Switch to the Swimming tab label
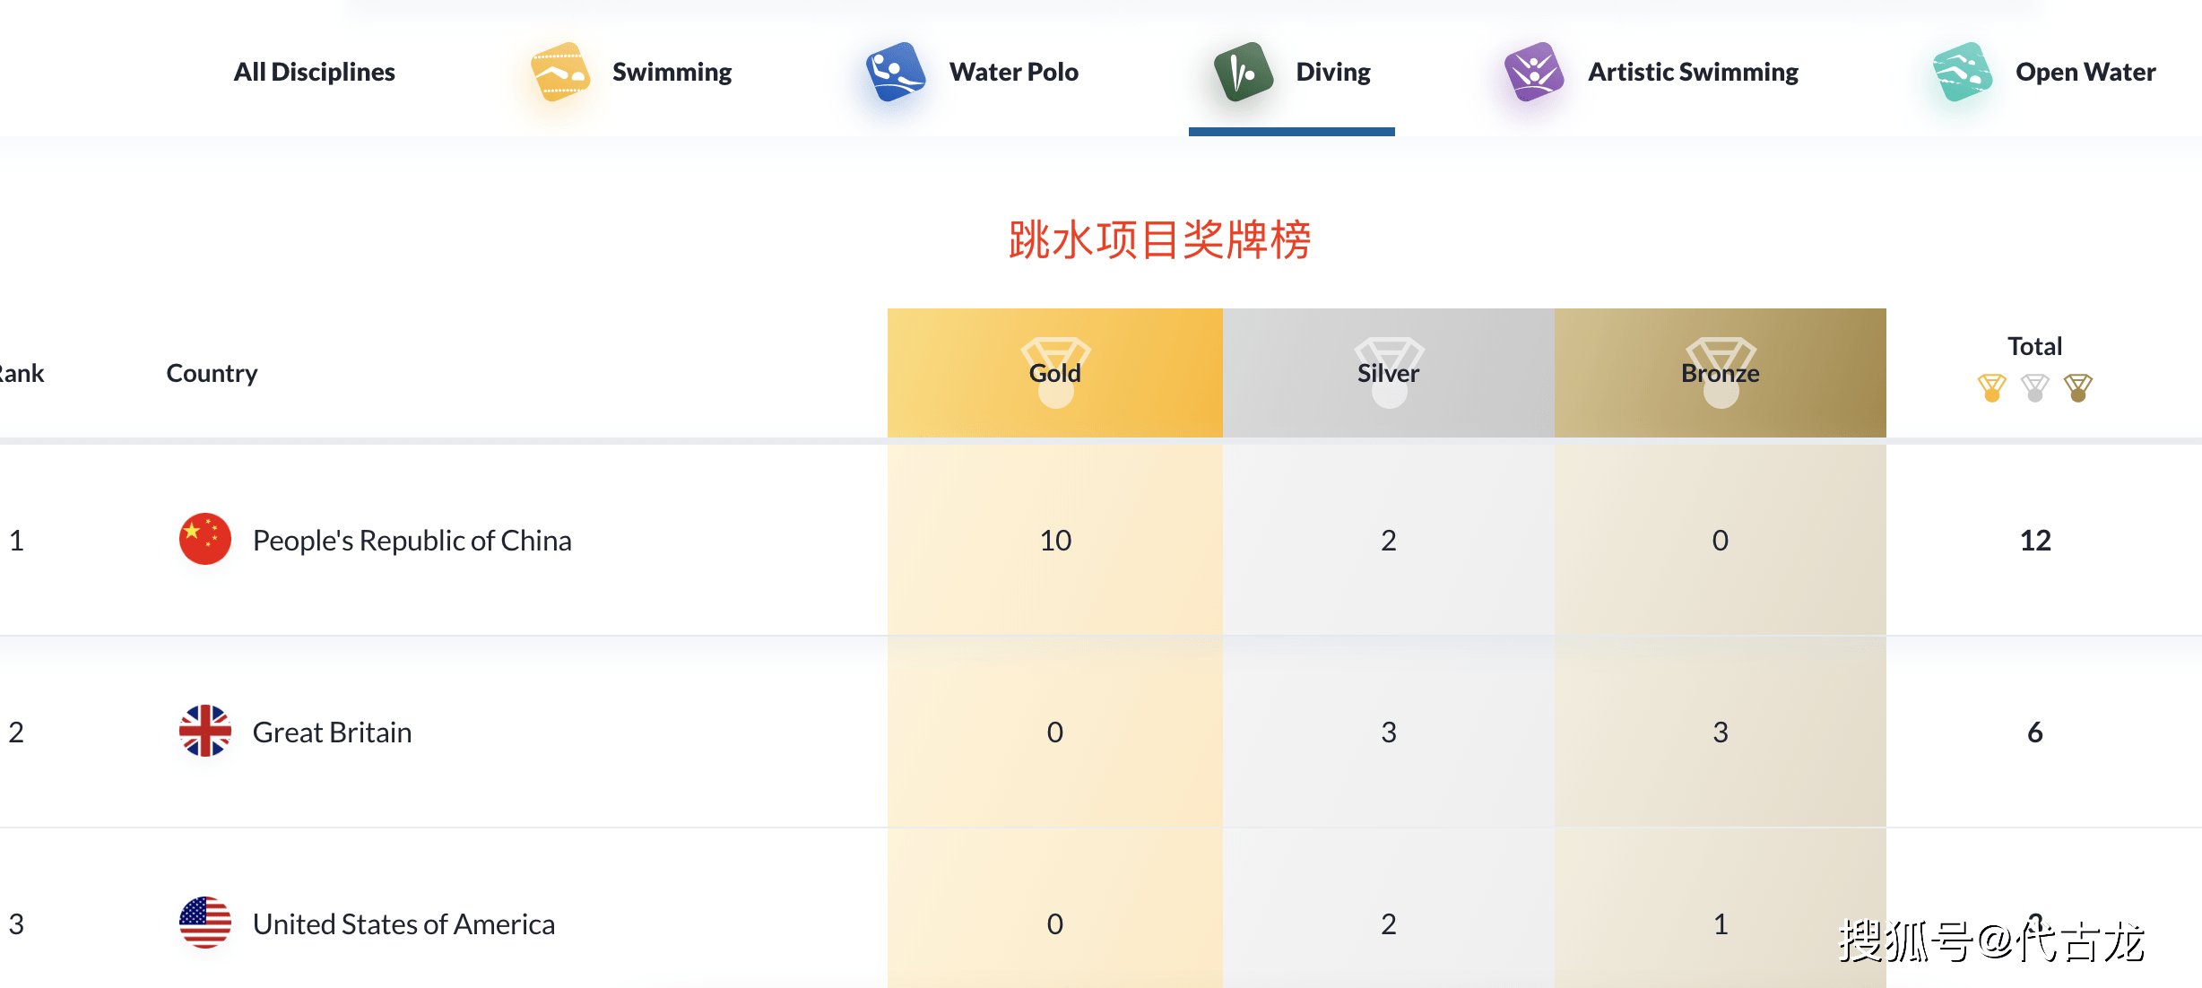The height and width of the screenshot is (988, 2202). (672, 72)
